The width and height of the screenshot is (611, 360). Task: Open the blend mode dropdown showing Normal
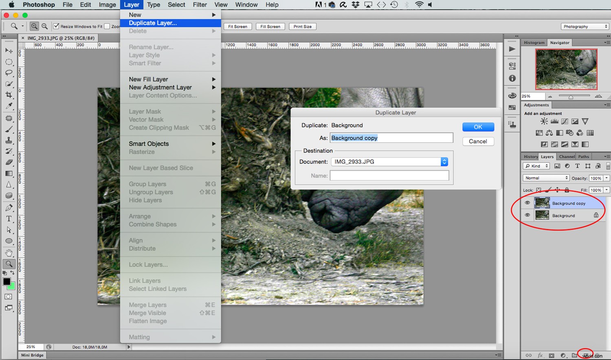(545, 178)
